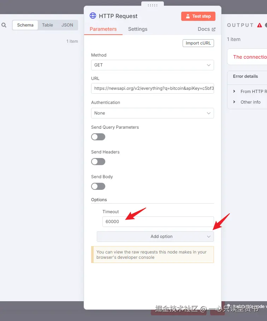Open the Method dropdown showing GET
This screenshot has height=321, width=267.
(x=153, y=65)
